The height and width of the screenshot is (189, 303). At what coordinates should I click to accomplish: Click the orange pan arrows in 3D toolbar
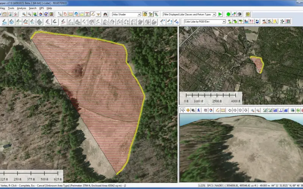pyautogui.click(x=188, y=110)
